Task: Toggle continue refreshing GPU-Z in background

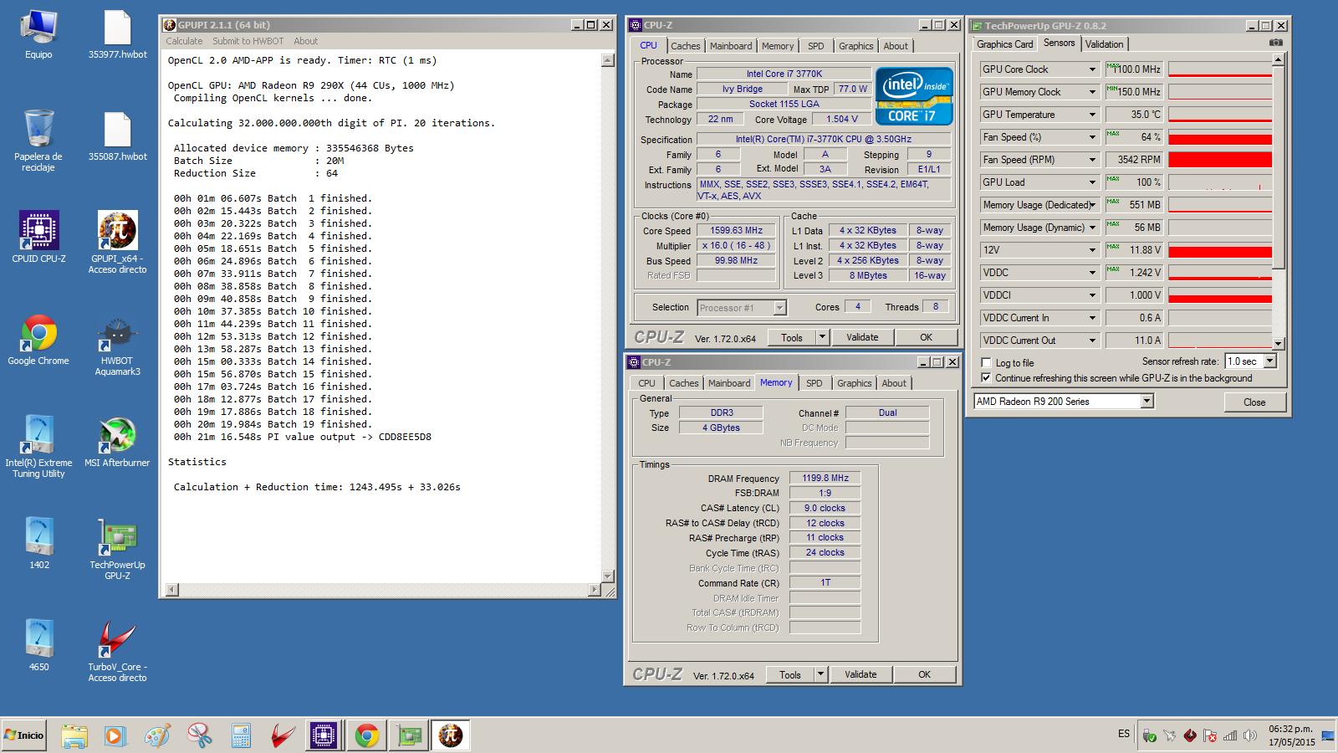Action: coord(986,377)
